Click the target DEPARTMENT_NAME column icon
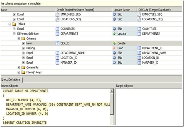The width and height of the screenshot is (184, 127). pyautogui.click(x=139, y=53)
